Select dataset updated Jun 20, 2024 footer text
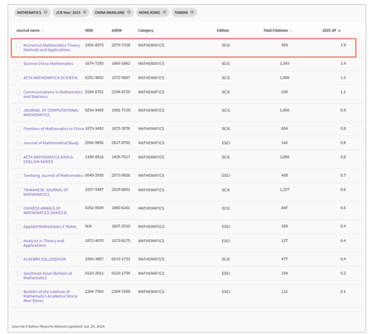 [58, 326]
